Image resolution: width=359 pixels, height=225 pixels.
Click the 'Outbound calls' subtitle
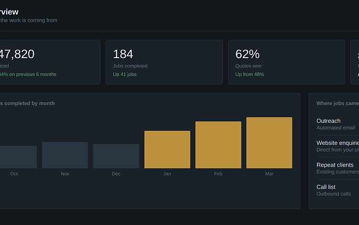click(x=334, y=194)
